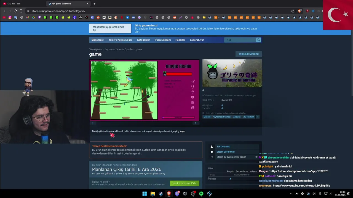
Task: Open the Google Drive bookmark icon
Action: pos(33,17)
